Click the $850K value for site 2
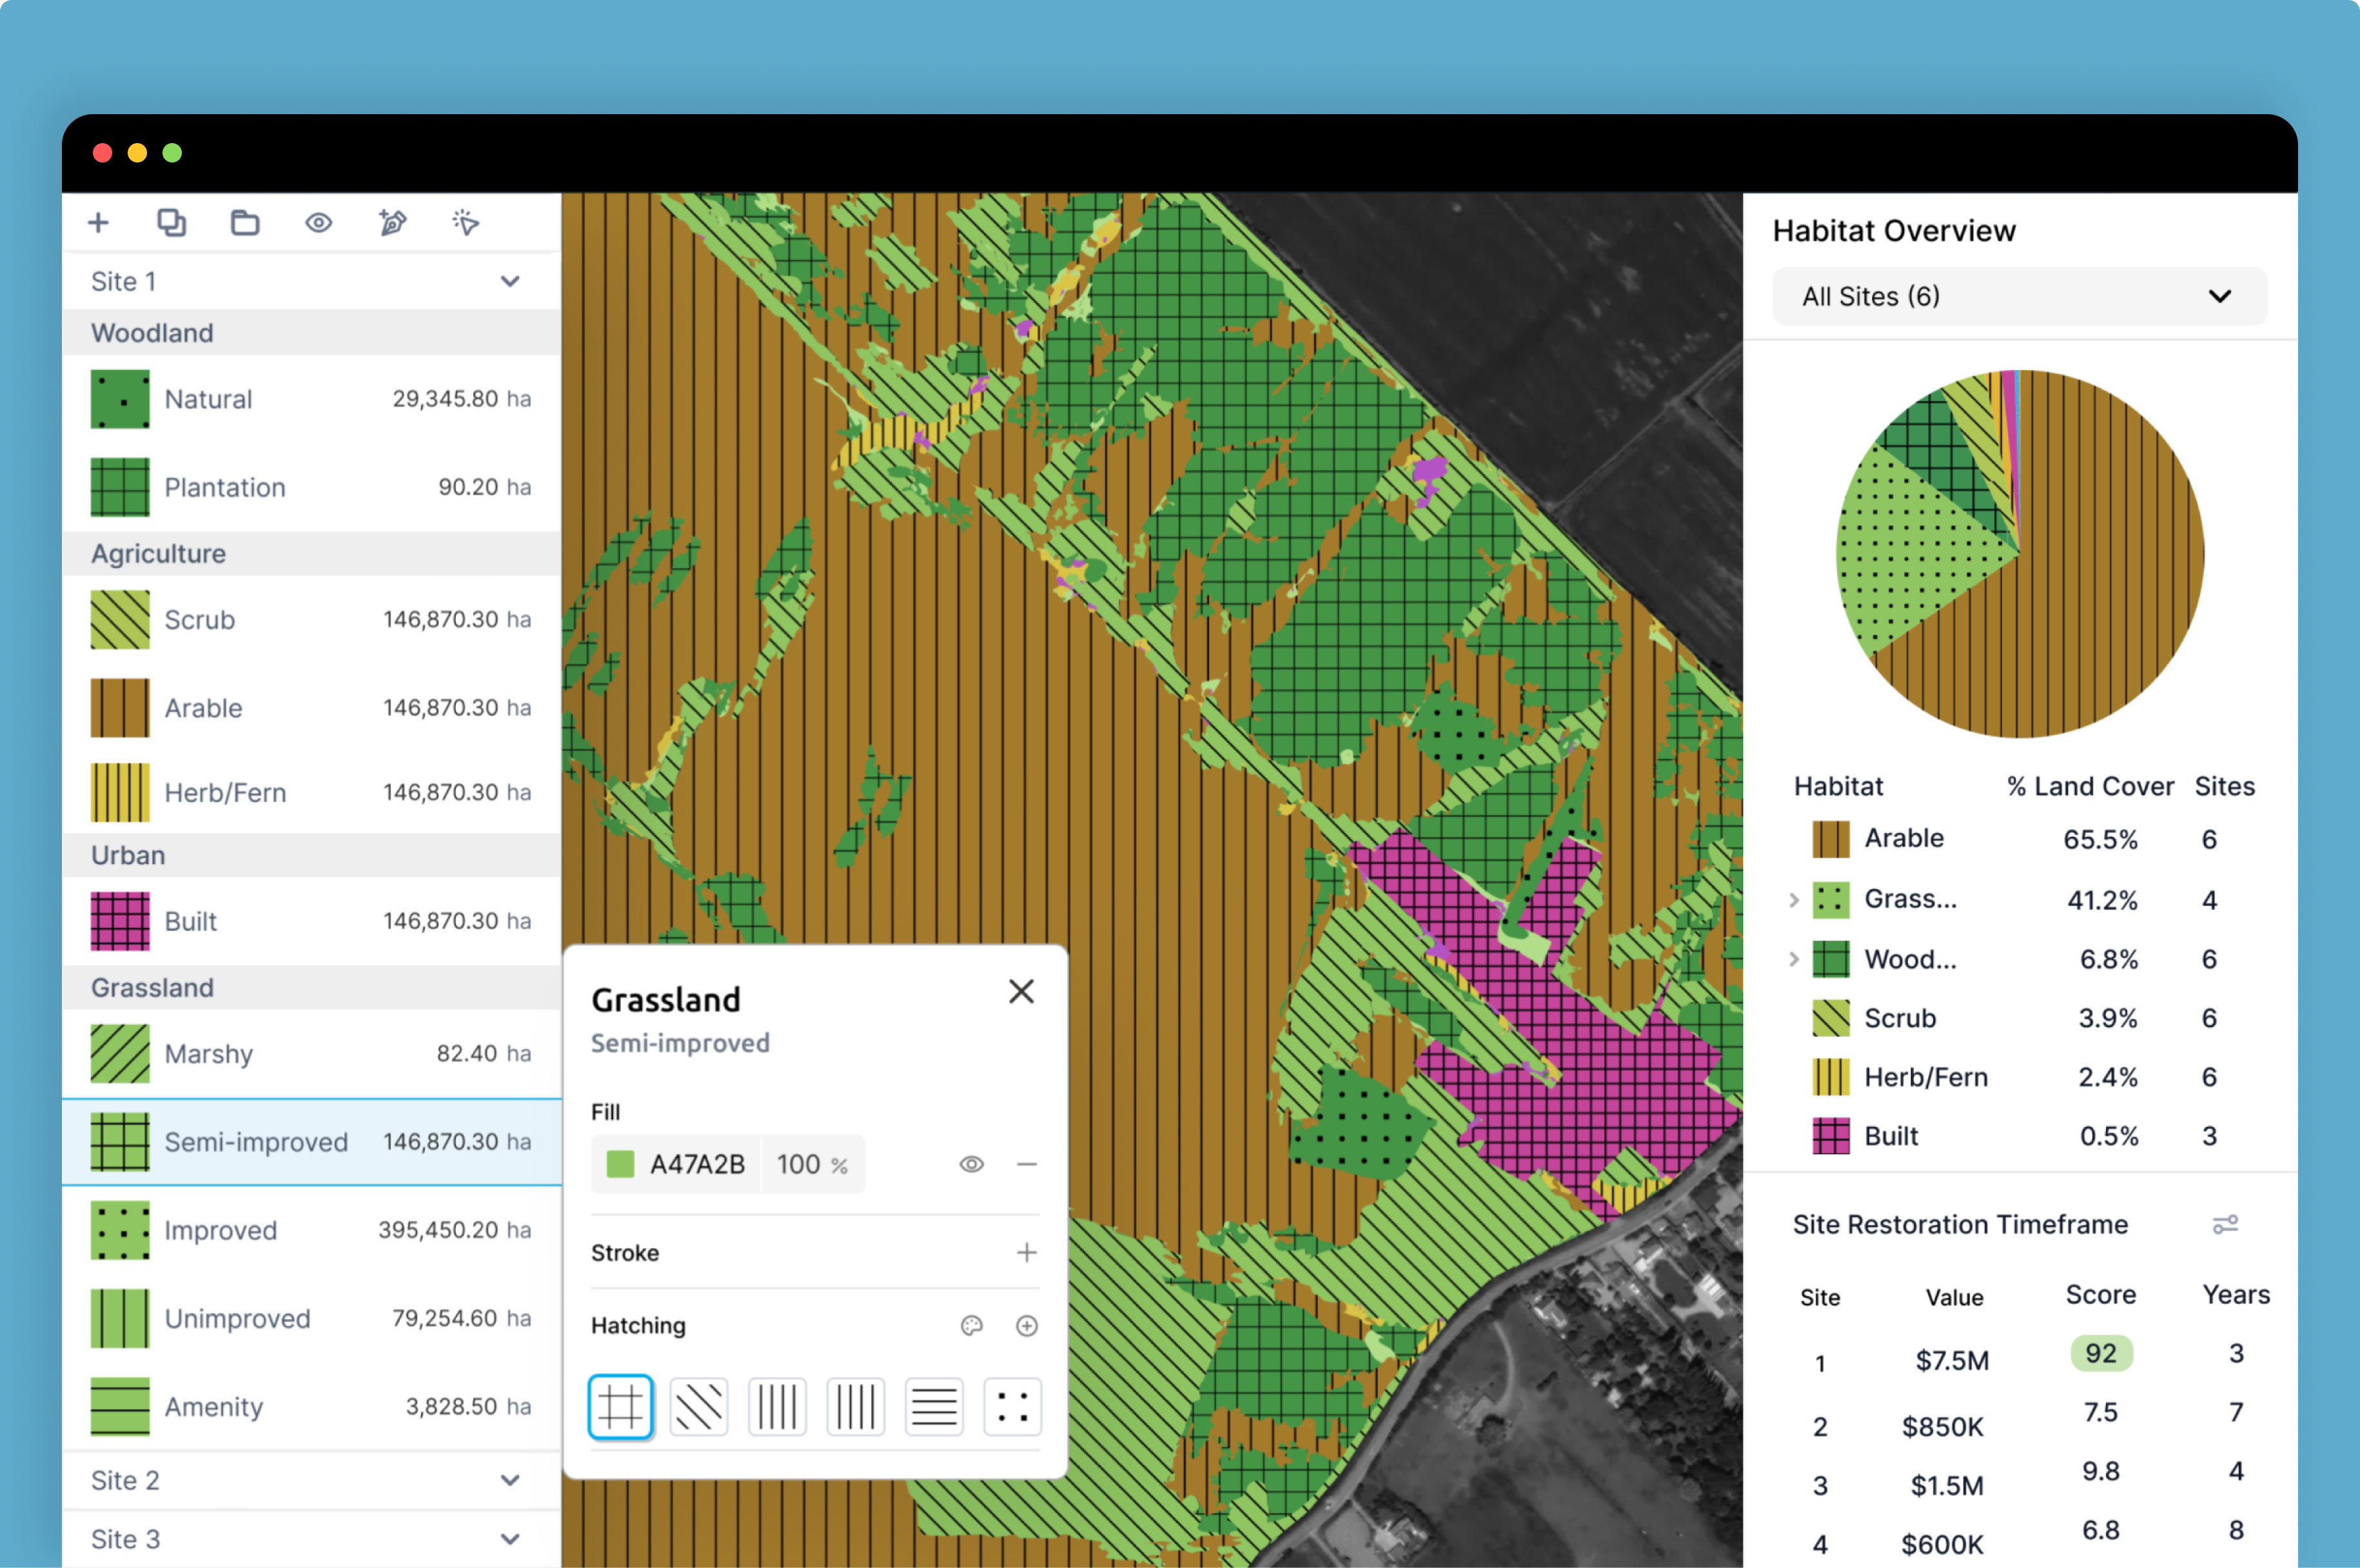Viewport: 2360px width, 1568px height. pyautogui.click(x=1942, y=1427)
